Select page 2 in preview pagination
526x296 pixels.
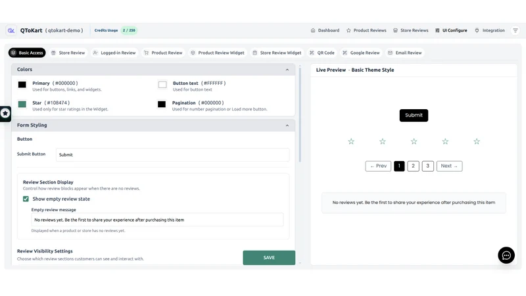point(414,166)
